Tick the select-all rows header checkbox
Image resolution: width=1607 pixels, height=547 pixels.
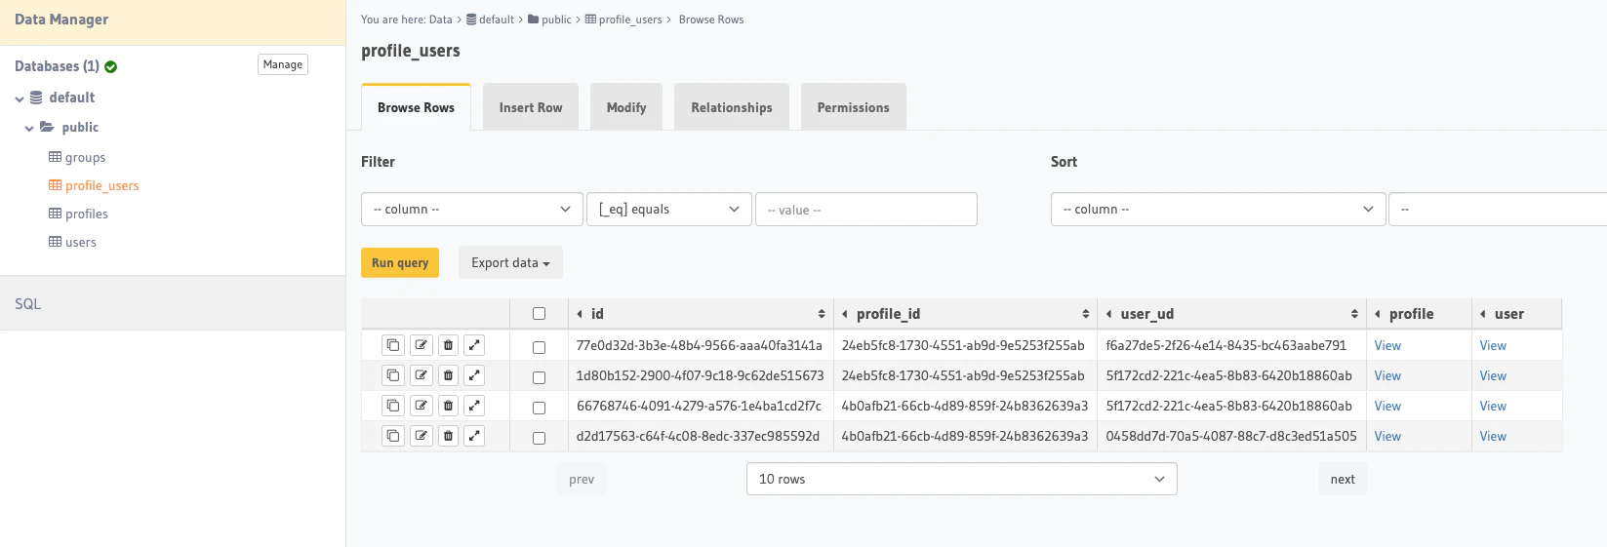pyautogui.click(x=539, y=314)
